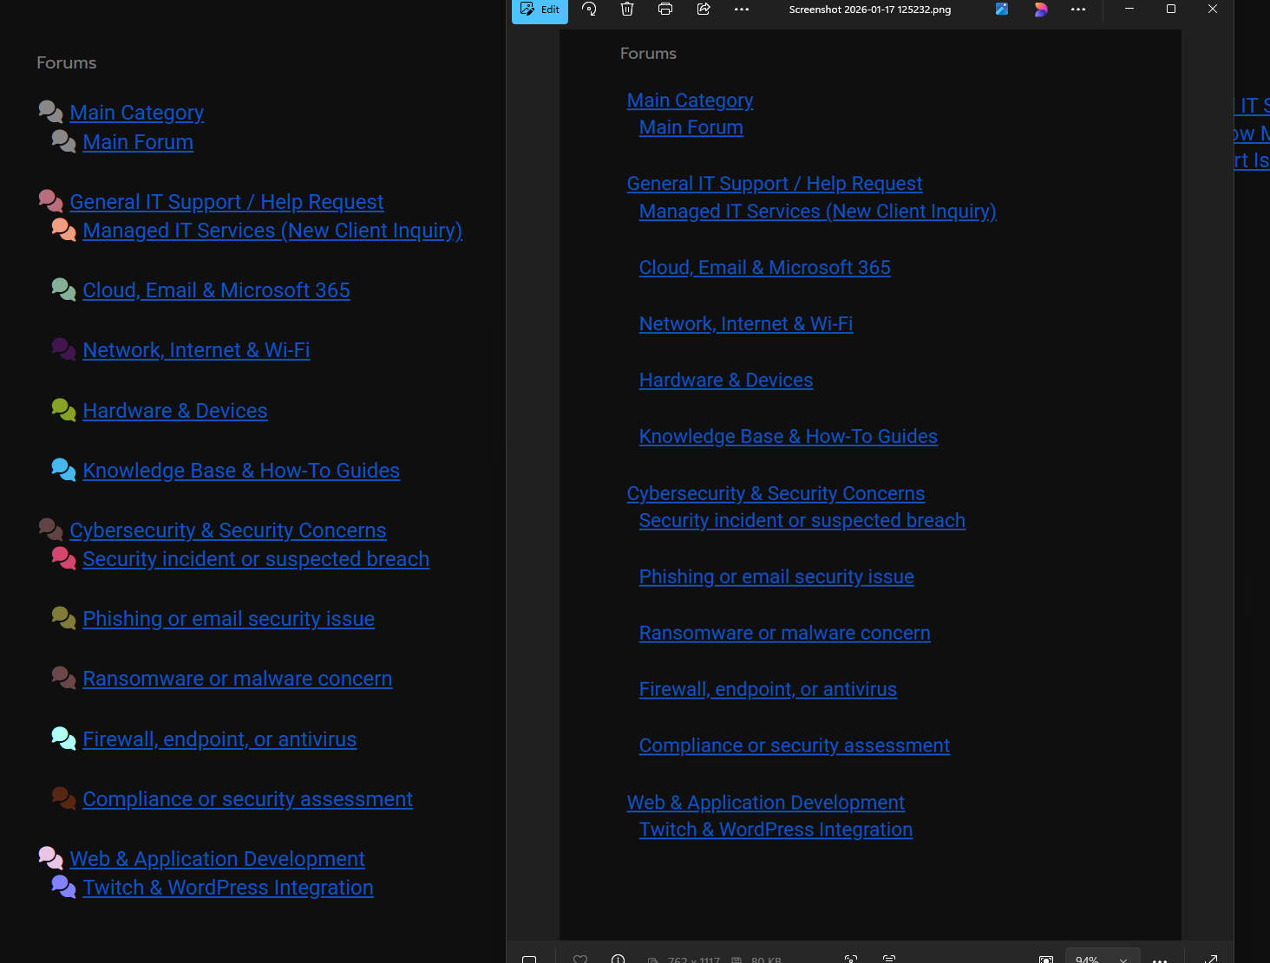Click the Firewall, endpoint, or antivirus chat icon
This screenshot has height=963, width=1270.
click(x=63, y=738)
